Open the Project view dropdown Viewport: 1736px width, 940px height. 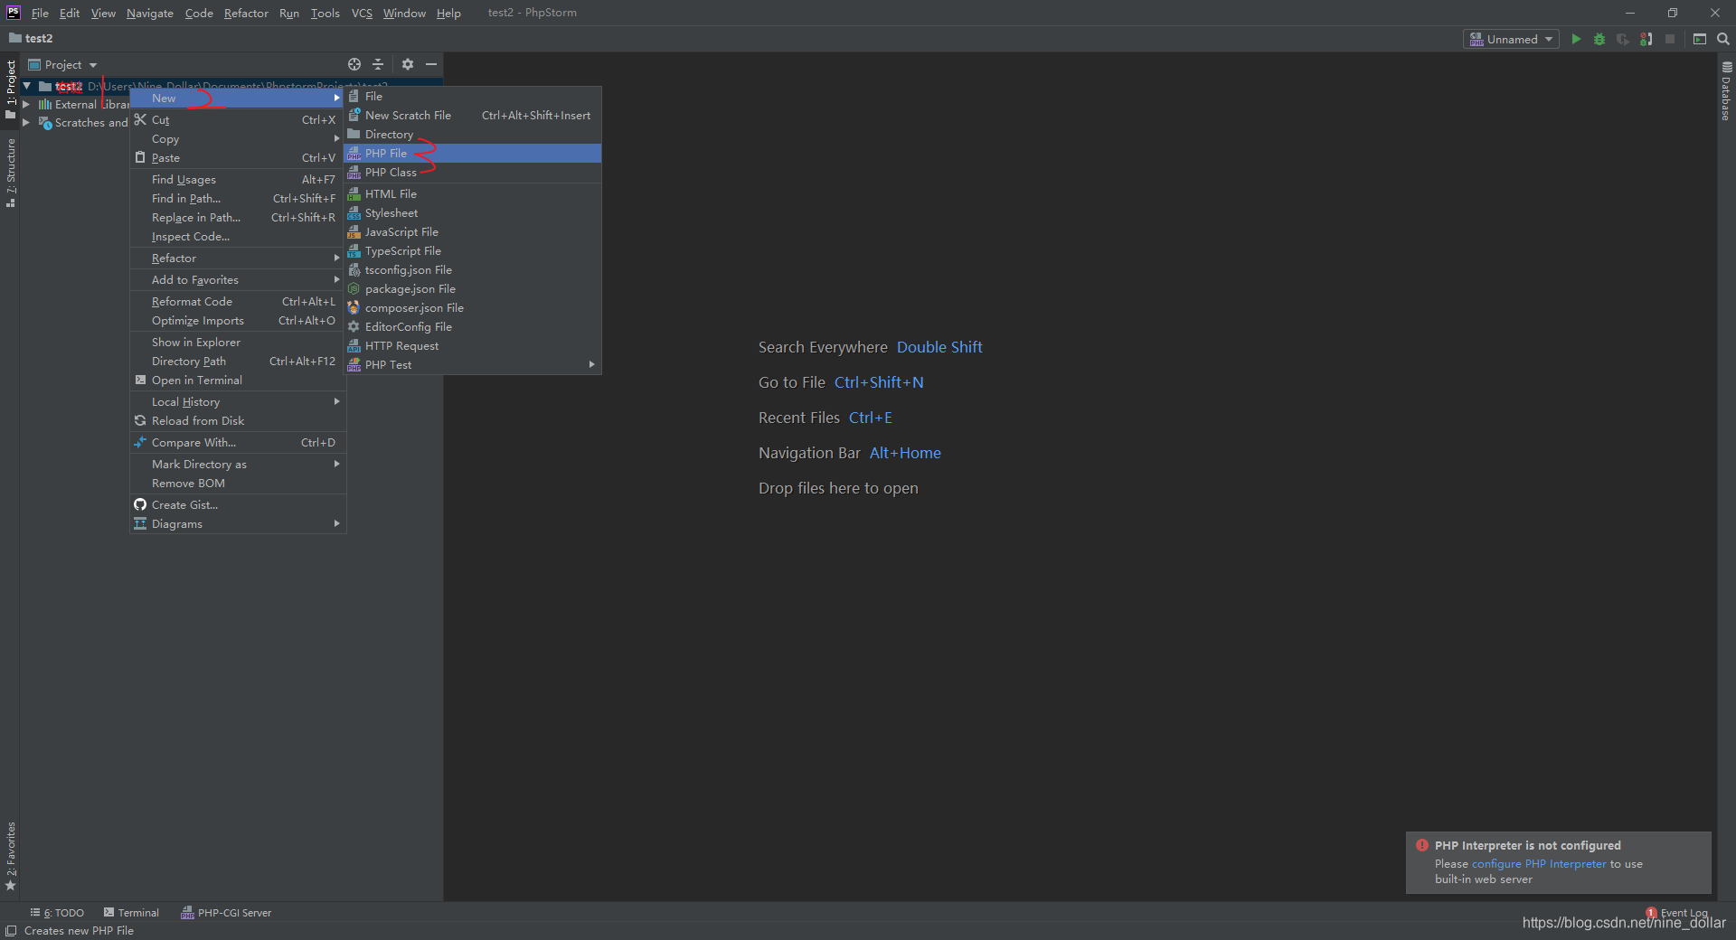tap(63, 64)
